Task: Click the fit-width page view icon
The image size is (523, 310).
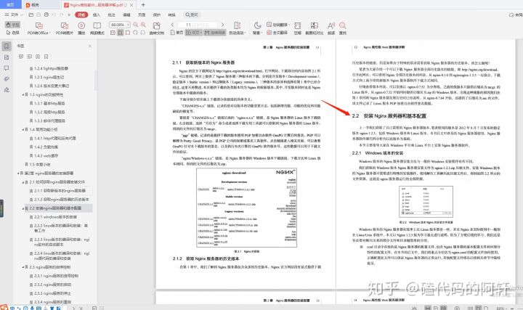Action: (x=120, y=33)
